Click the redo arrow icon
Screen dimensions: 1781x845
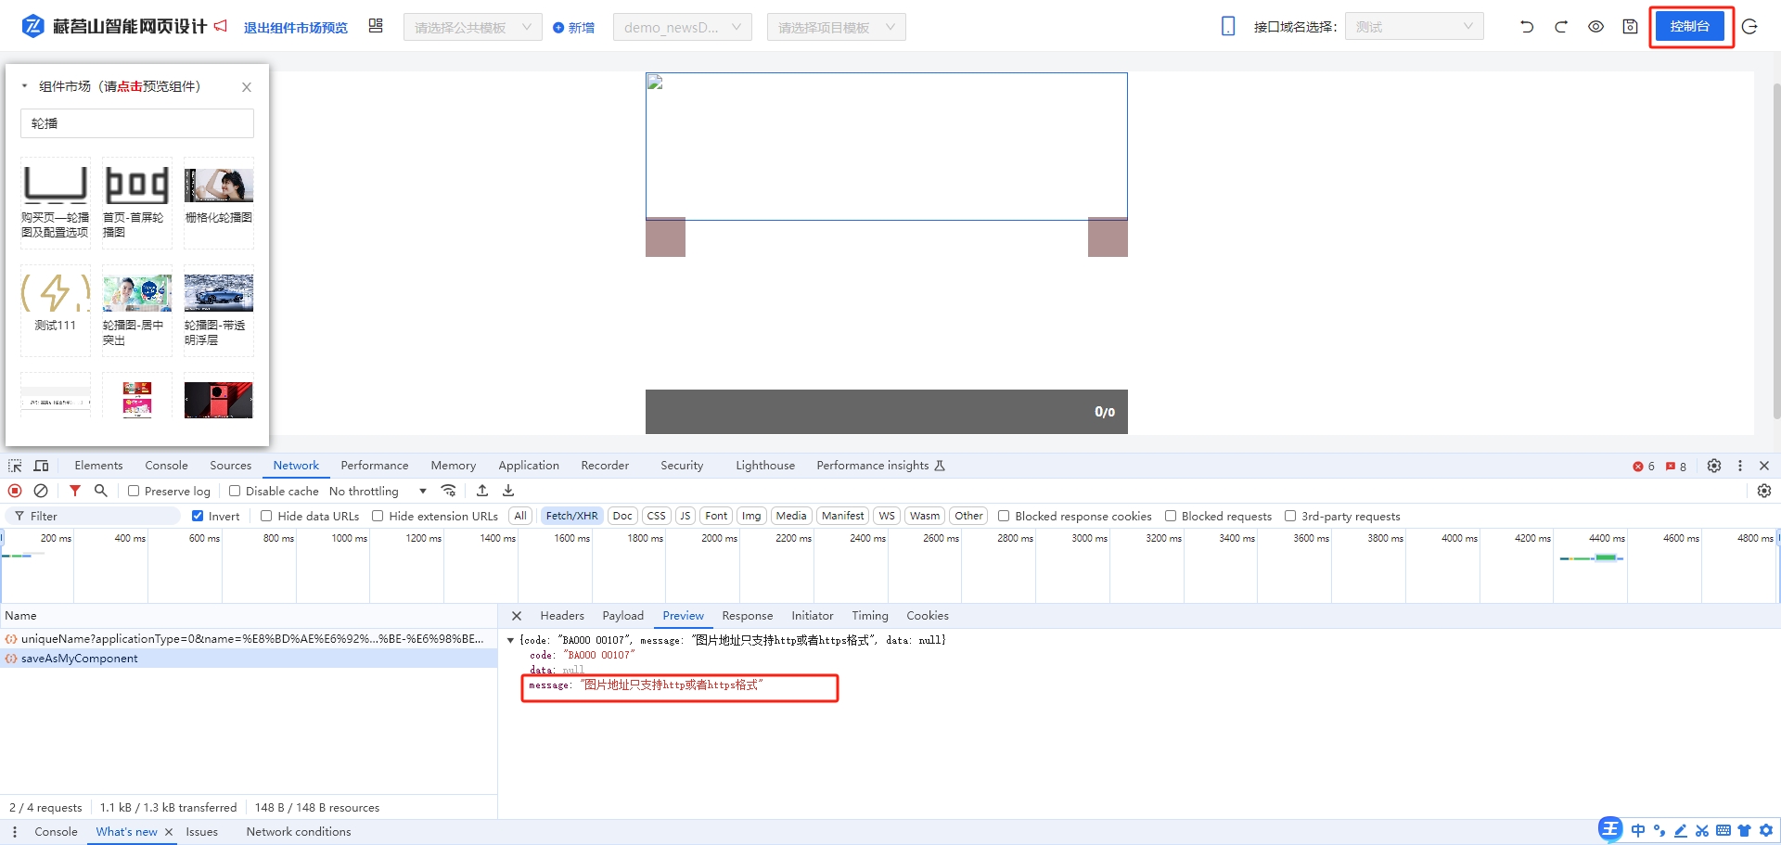point(1561,27)
